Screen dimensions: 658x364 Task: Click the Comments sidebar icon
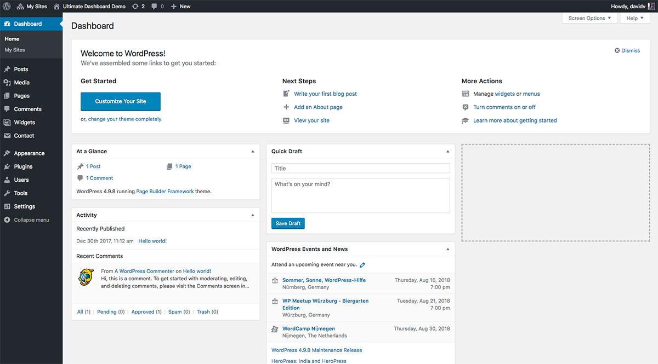tap(7, 109)
